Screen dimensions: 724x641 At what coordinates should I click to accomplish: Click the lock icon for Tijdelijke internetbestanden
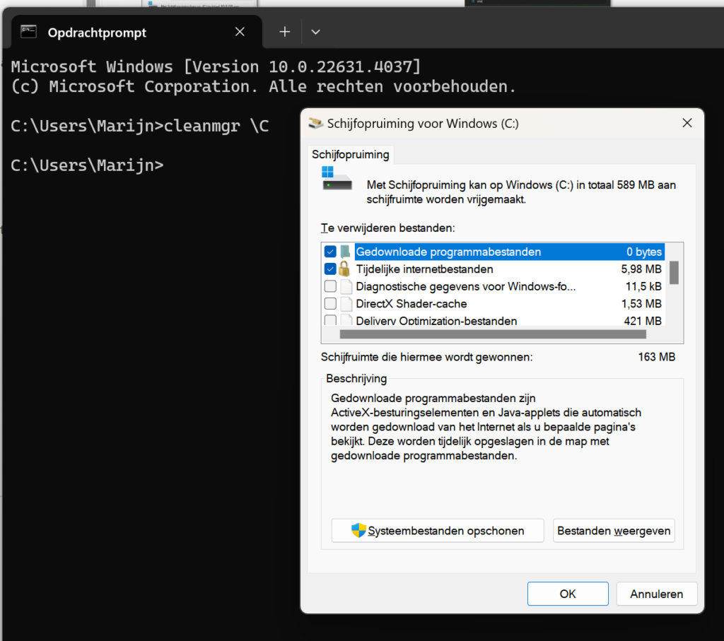344,268
